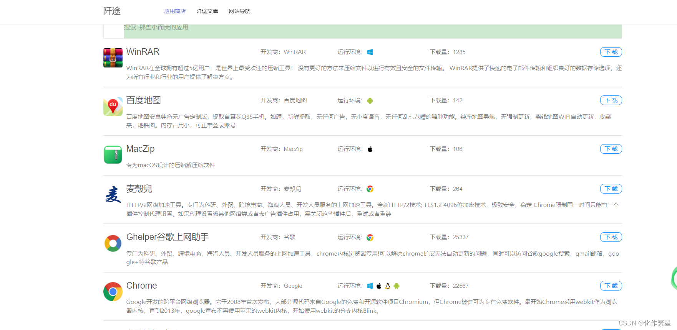Open the 麦殼兒 title link
Image resolution: width=677 pixels, height=330 pixels.
coord(139,189)
